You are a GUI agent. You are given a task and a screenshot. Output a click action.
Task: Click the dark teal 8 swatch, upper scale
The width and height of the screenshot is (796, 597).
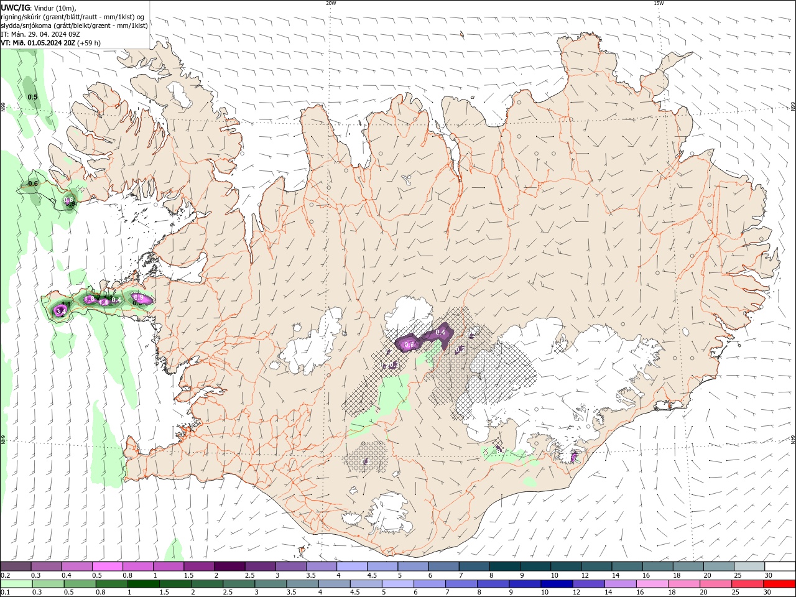tap(505, 567)
